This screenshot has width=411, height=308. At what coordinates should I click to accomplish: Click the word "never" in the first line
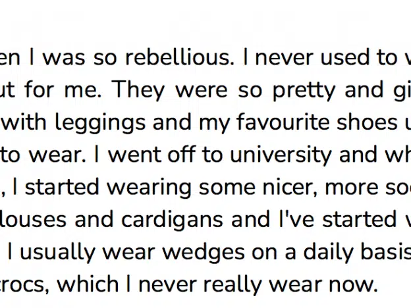click(284, 57)
